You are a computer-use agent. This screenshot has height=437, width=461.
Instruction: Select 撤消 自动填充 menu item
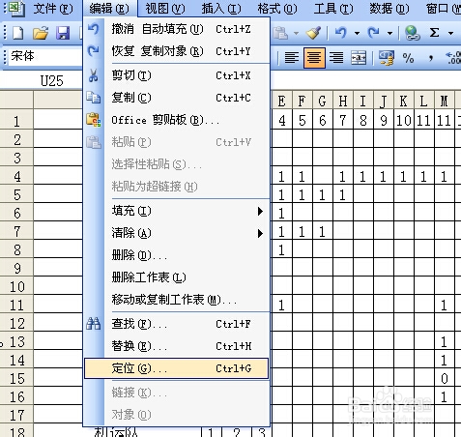[x=177, y=29]
